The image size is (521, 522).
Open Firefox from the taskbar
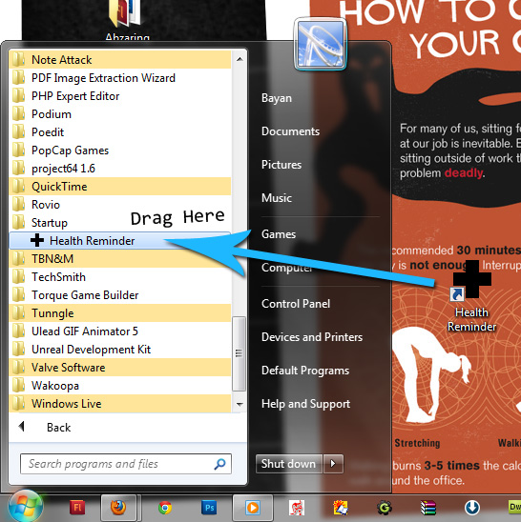pos(118,508)
